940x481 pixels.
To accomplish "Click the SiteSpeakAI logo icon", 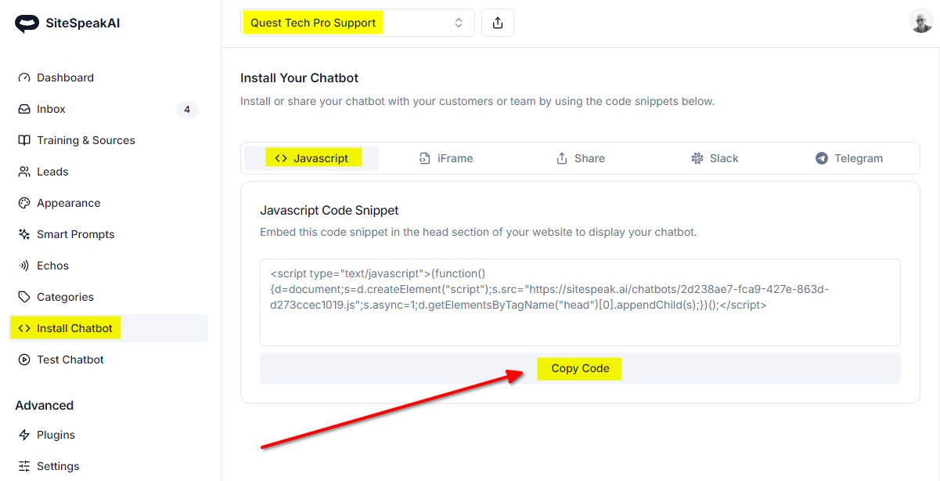I will click(x=27, y=24).
